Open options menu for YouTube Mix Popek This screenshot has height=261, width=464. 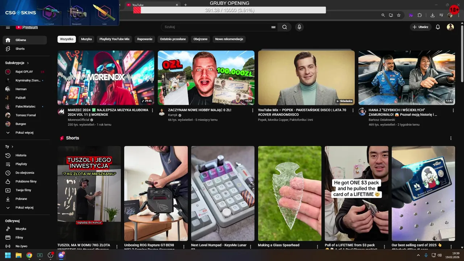(353, 110)
